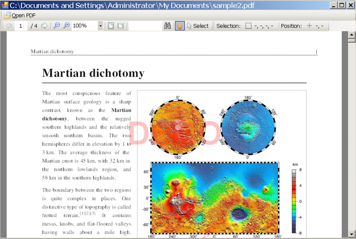Click the south polar Mars globe image
The image size is (356, 239).
tap(178, 127)
